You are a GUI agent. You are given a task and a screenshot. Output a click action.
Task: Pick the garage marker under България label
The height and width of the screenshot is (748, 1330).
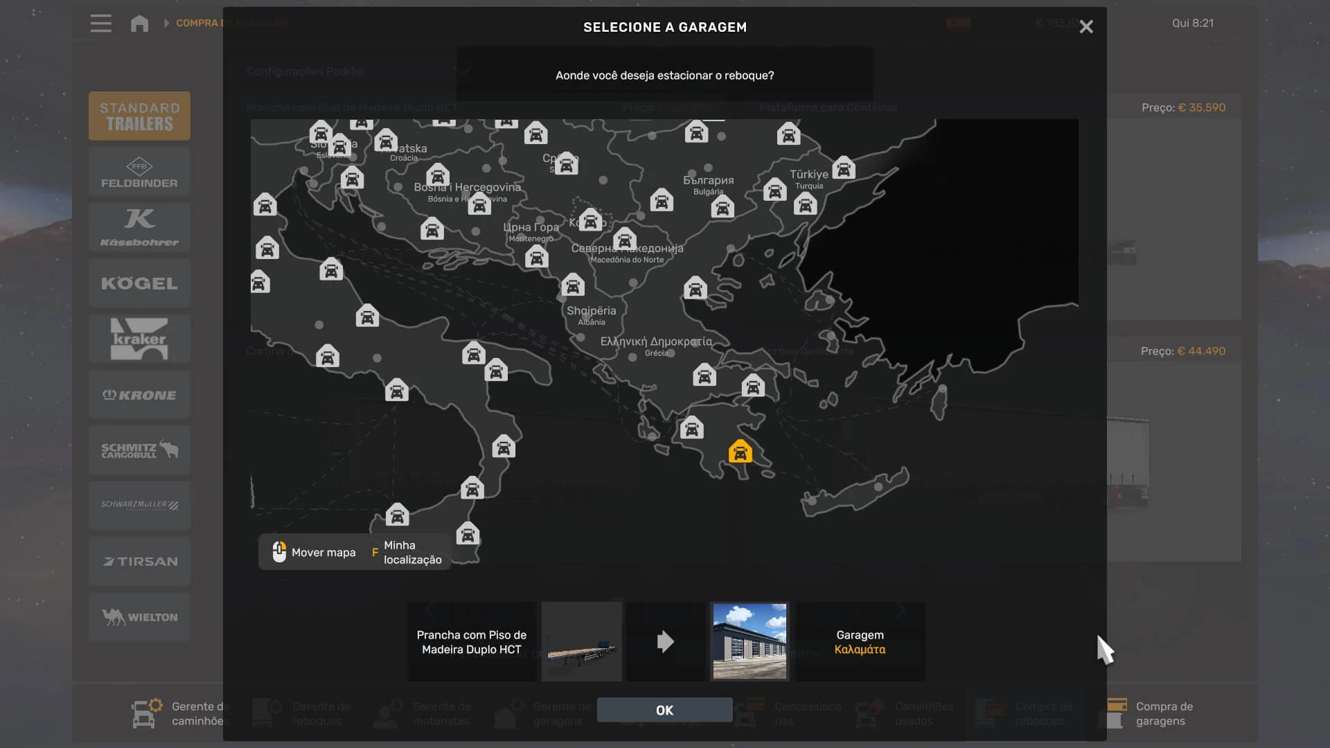[722, 206]
